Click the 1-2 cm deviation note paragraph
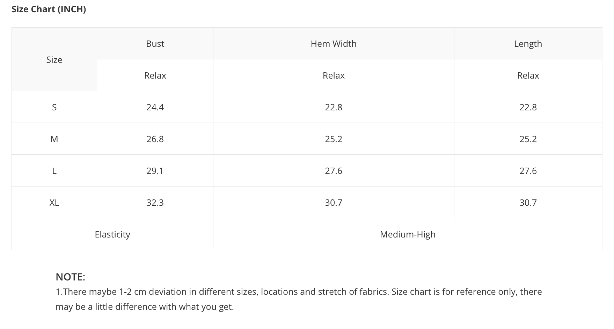The image size is (614, 329). coord(299,299)
